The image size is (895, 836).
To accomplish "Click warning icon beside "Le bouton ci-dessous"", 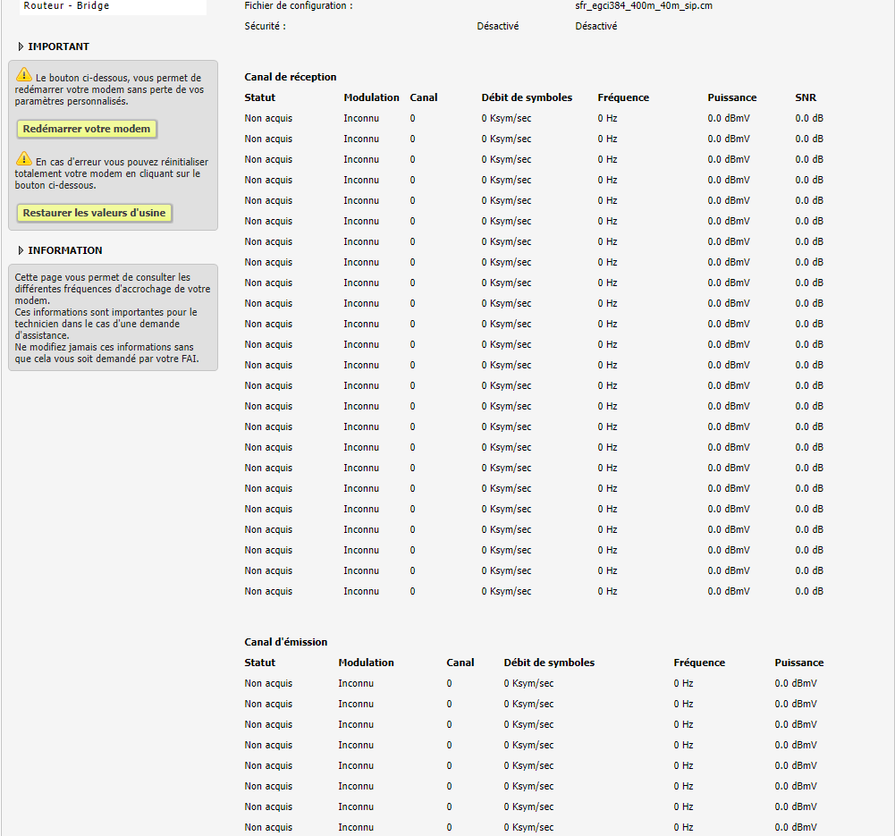I will (24, 76).
